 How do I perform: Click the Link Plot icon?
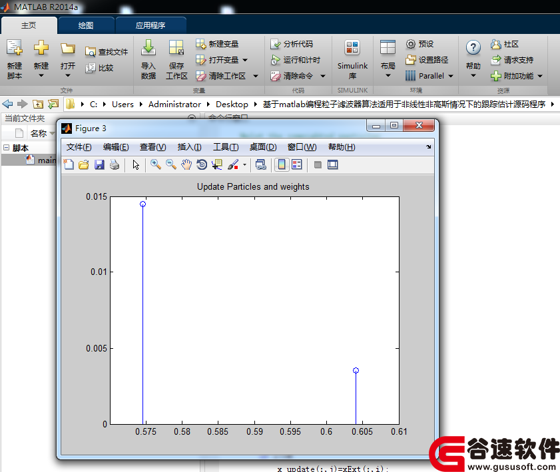[261, 164]
